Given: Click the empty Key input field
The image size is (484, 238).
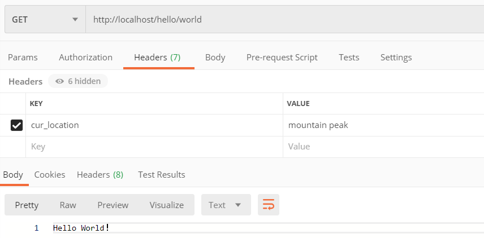Looking at the screenshot, I should (154, 147).
